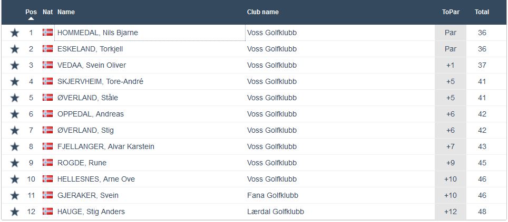This screenshot has height=222, width=508.
Task: Star FJELLANGER, Alvar Karstein's row
Action: click(15, 147)
